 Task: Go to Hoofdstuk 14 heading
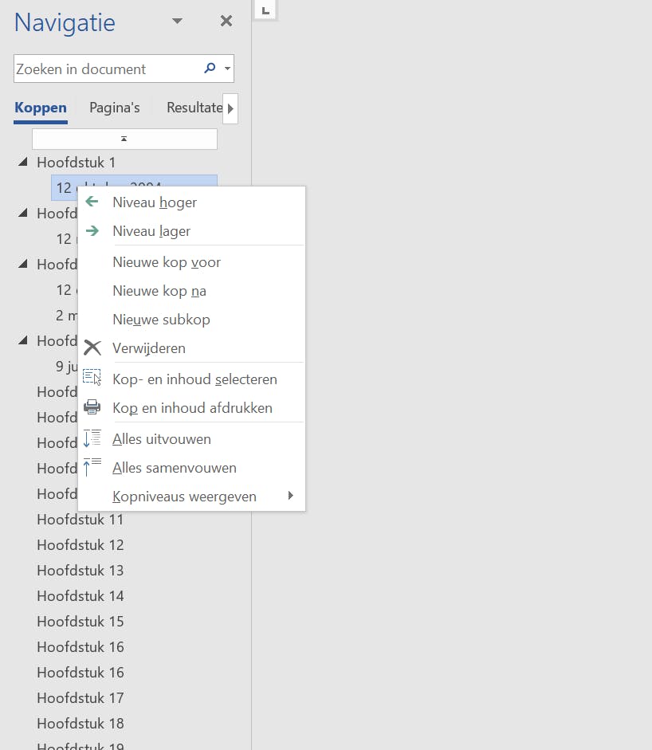click(x=81, y=596)
